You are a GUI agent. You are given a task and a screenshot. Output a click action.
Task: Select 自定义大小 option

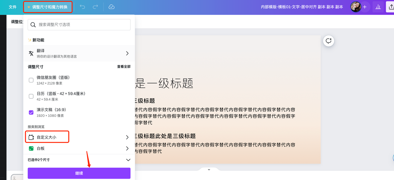(79, 137)
